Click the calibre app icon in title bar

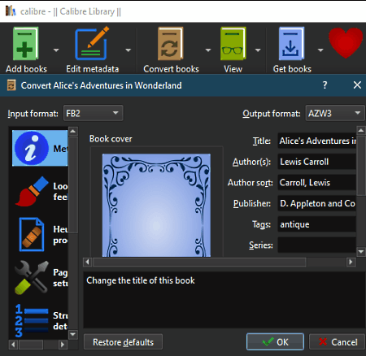click(11, 11)
